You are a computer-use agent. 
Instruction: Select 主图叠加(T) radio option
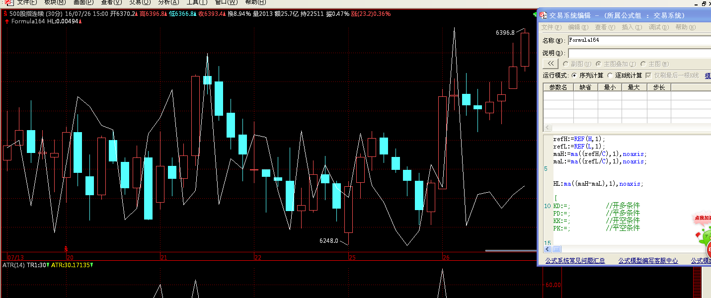[616, 64]
